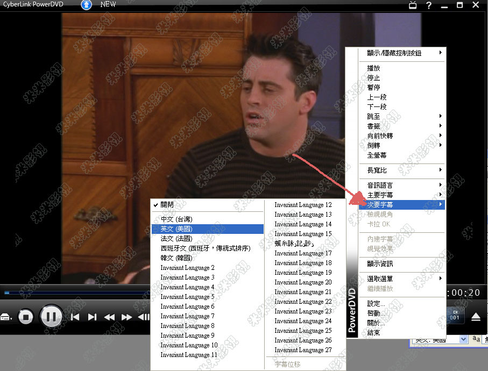488x371 pixels.
Task: Expand the 選取選單 submenu
Action: click(x=402, y=279)
